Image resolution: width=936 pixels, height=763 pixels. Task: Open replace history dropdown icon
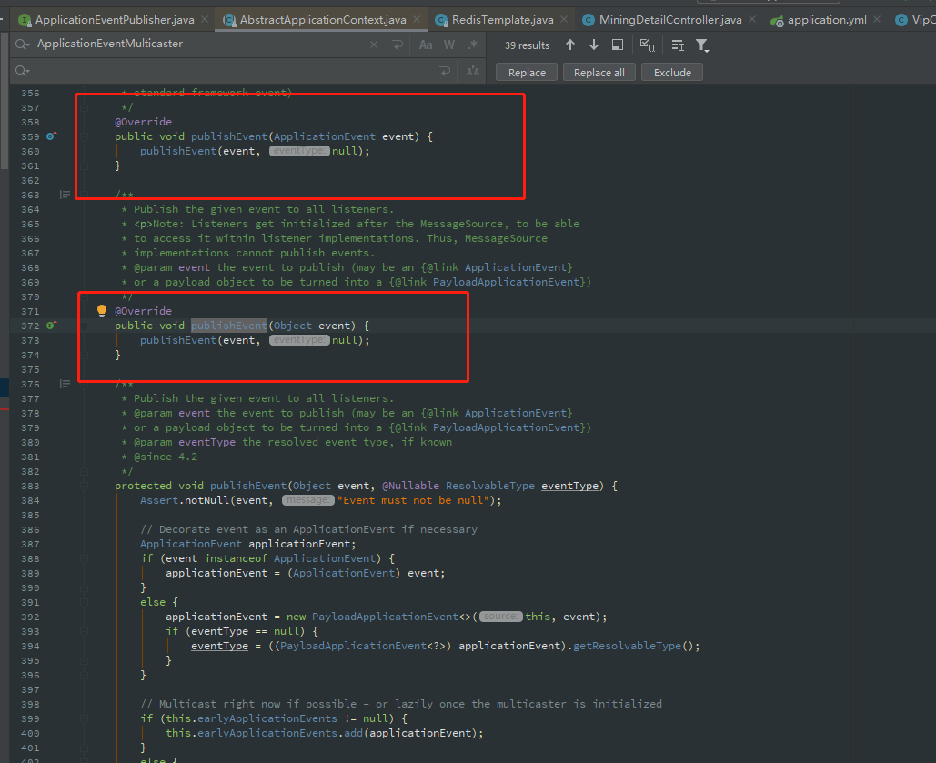point(22,71)
